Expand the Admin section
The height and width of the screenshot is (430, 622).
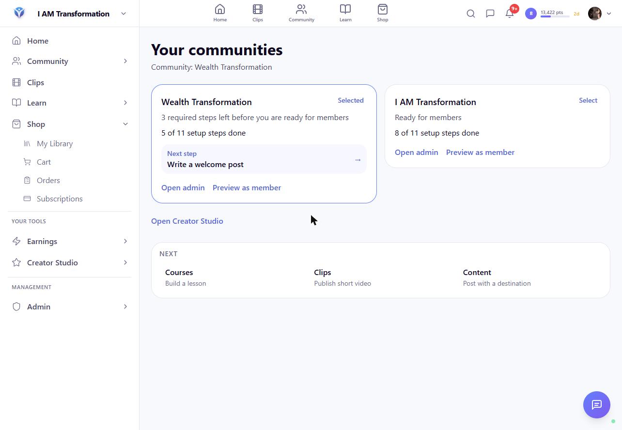[125, 307]
